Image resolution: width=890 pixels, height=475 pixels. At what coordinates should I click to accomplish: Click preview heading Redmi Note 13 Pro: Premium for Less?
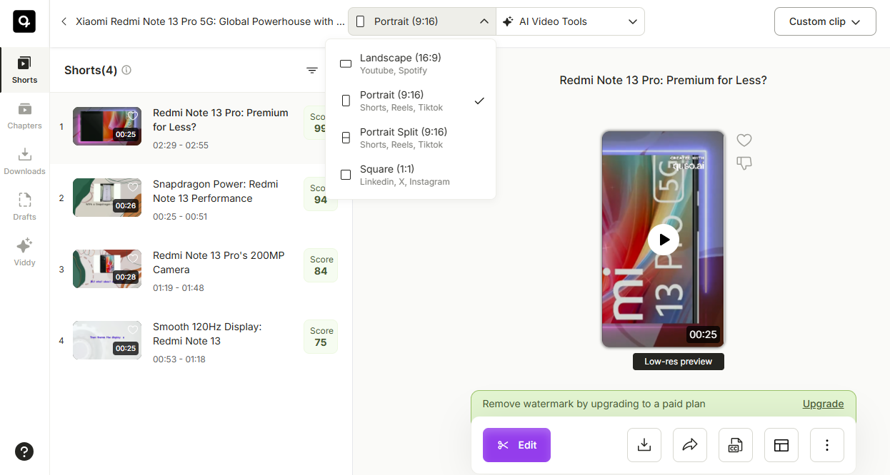(x=663, y=81)
